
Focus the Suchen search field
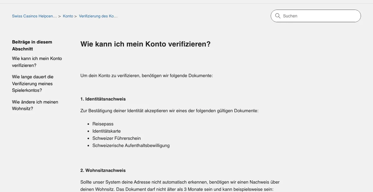pos(316,16)
